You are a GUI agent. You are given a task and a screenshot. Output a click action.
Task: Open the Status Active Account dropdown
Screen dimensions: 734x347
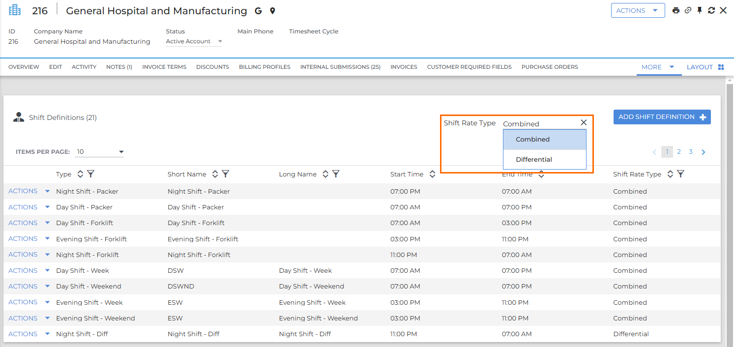point(194,41)
